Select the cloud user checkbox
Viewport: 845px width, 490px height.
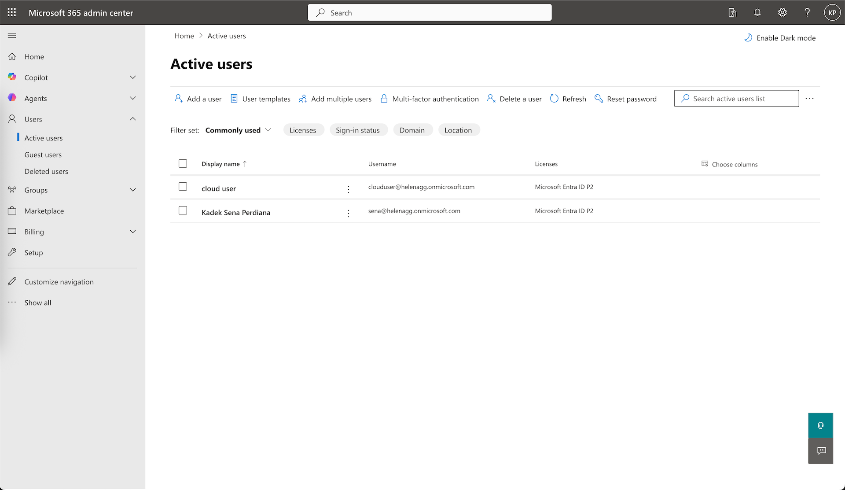tap(183, 187)
